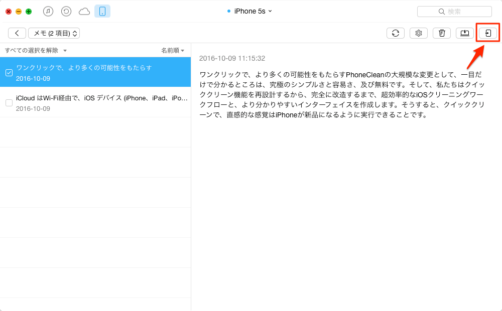Select the device phone icon
This screenshot has height=311, width=502.
pos(102,11)
